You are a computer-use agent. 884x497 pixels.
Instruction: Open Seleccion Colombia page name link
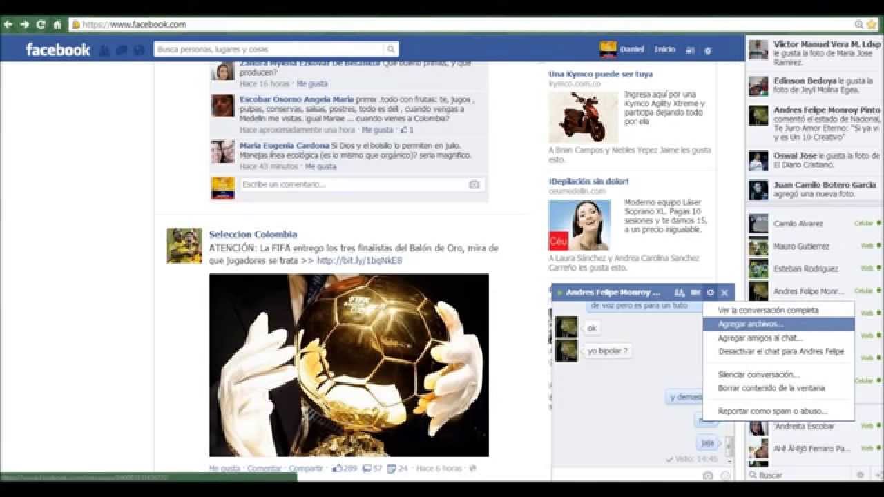[253, 235]
